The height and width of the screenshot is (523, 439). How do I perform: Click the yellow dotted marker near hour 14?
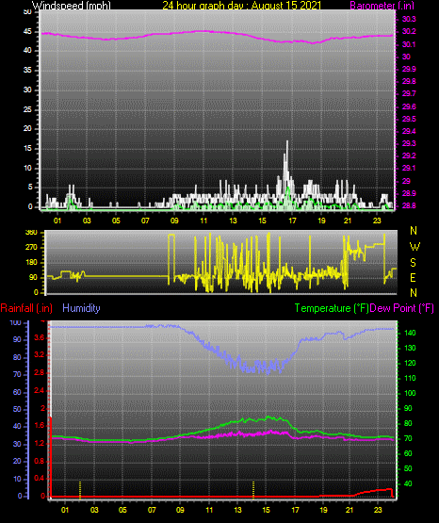[x=253, y=489]
